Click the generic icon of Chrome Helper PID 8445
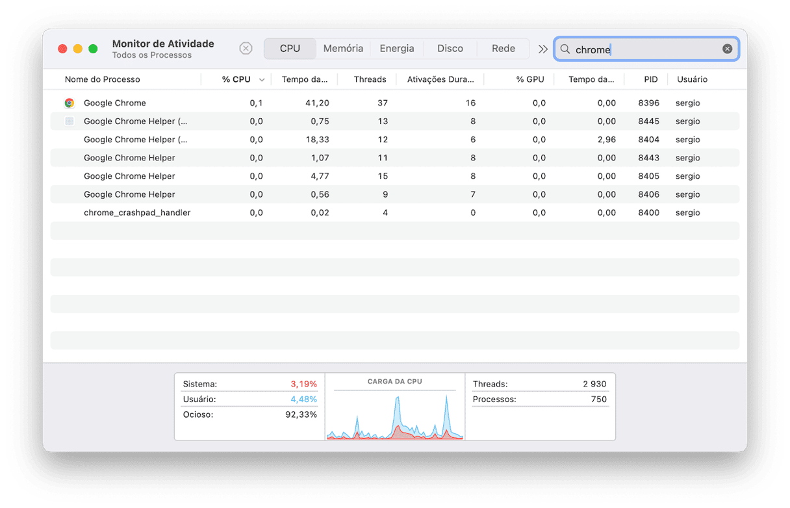790x508 pixels. pyautogui.click(x=70, y=121)
